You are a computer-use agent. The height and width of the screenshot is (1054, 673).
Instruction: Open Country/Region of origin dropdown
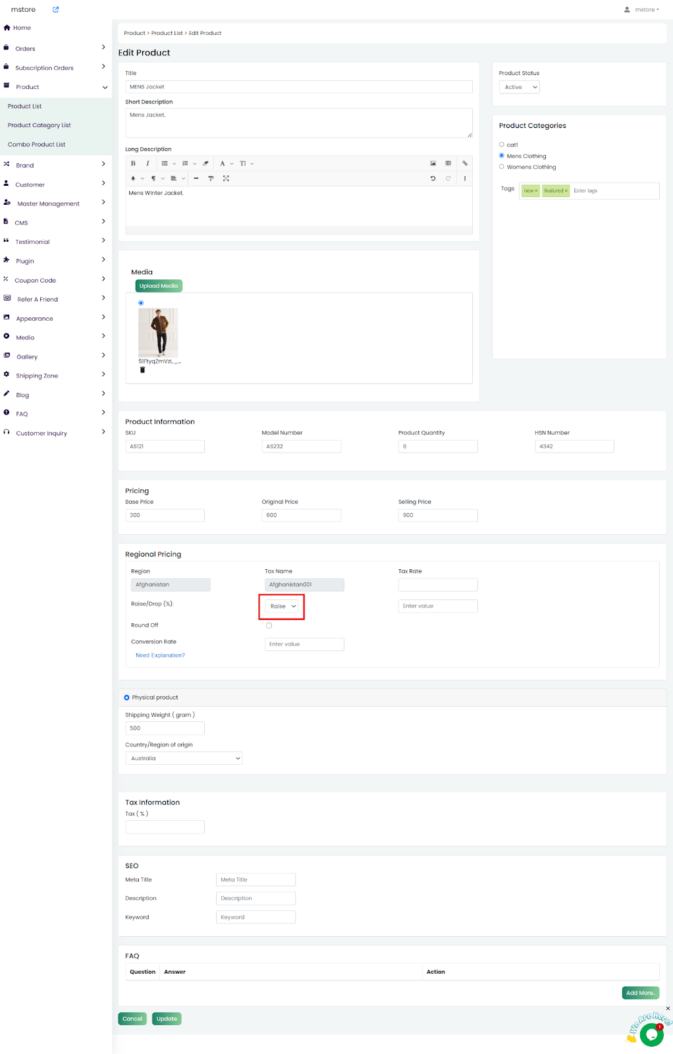tap(184, 758)
